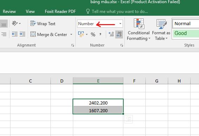The width and height of the screenshot is (199, 136).
Task: Open Conditional Formatting menu
Action: click(x=139, y=29)
